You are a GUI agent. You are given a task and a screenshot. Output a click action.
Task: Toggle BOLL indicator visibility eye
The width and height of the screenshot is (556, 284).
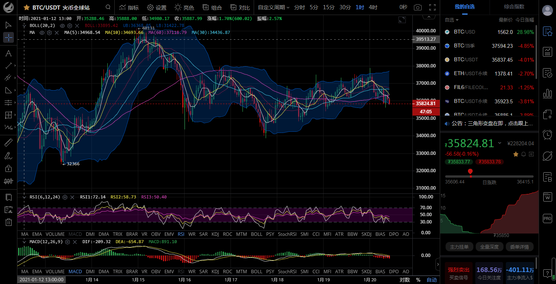click(x=62, y=25)
